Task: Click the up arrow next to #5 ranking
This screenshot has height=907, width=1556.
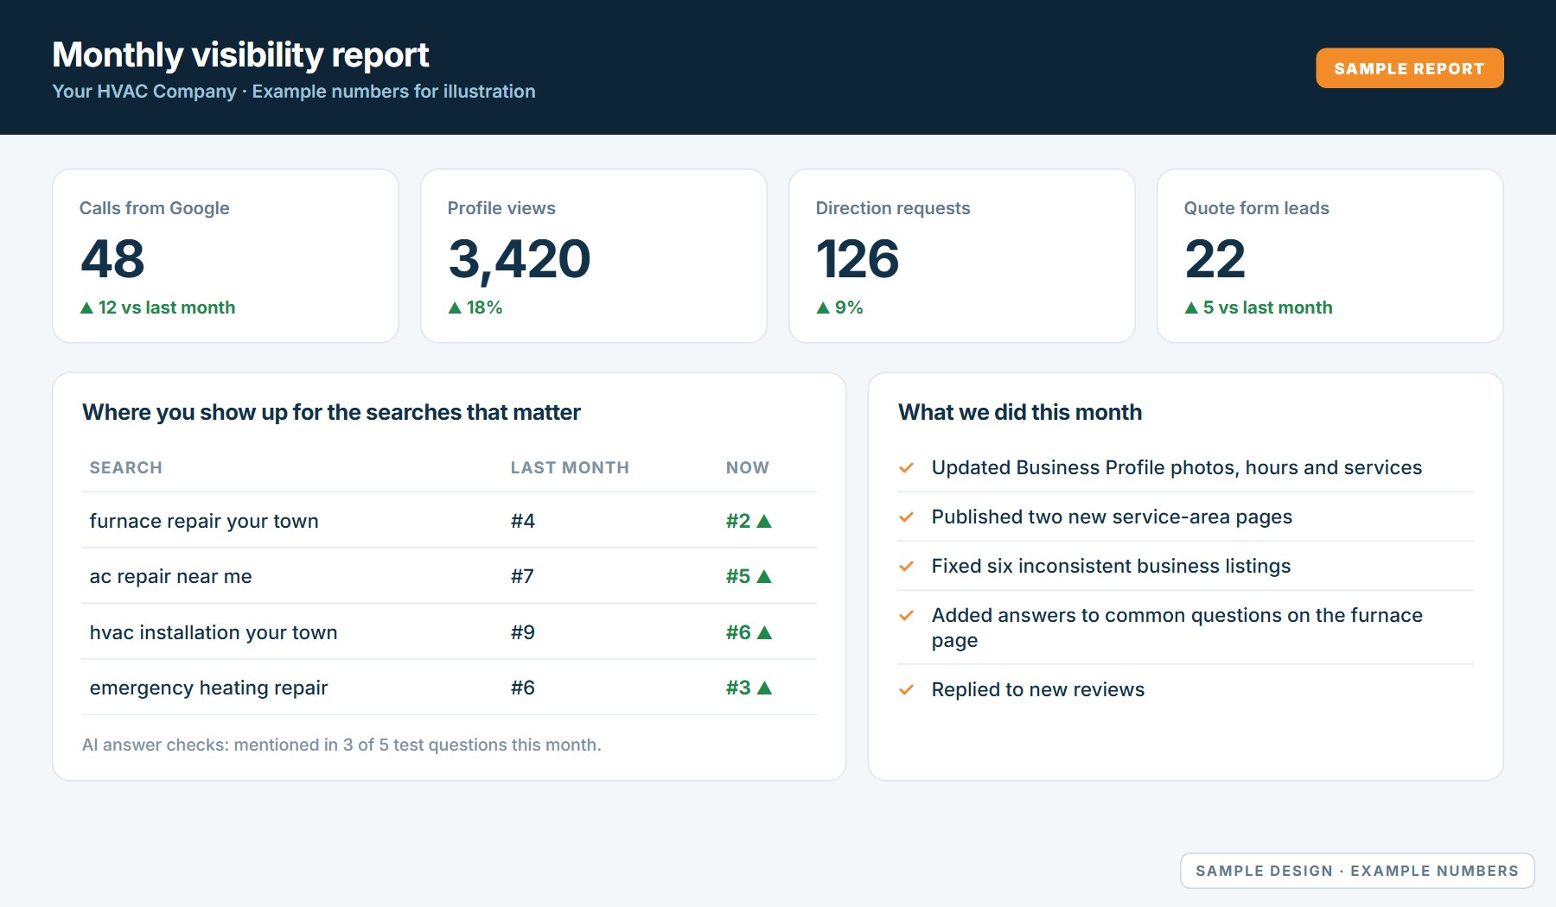Action: click(x=764, y=576)
